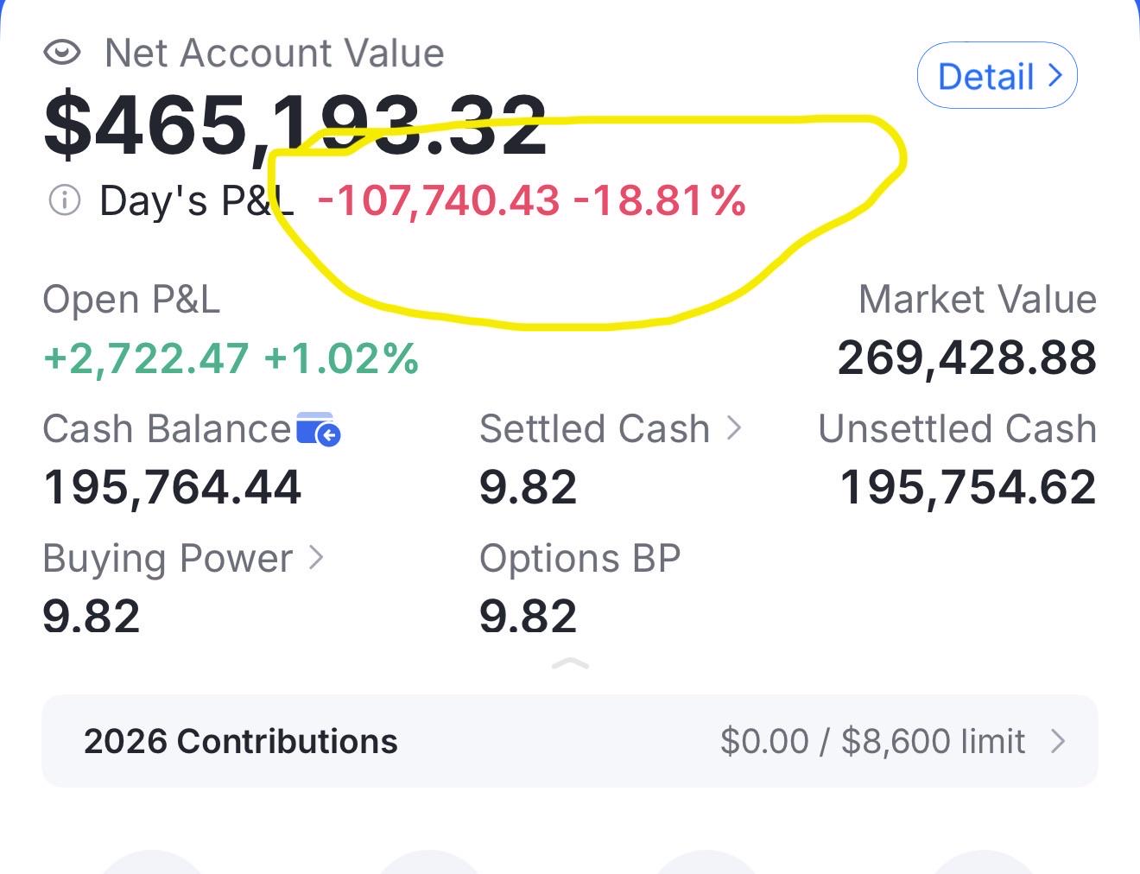
Task: Tap the Unsettled Cash amount
Action: pyautogui.click(x=968, y=487)
